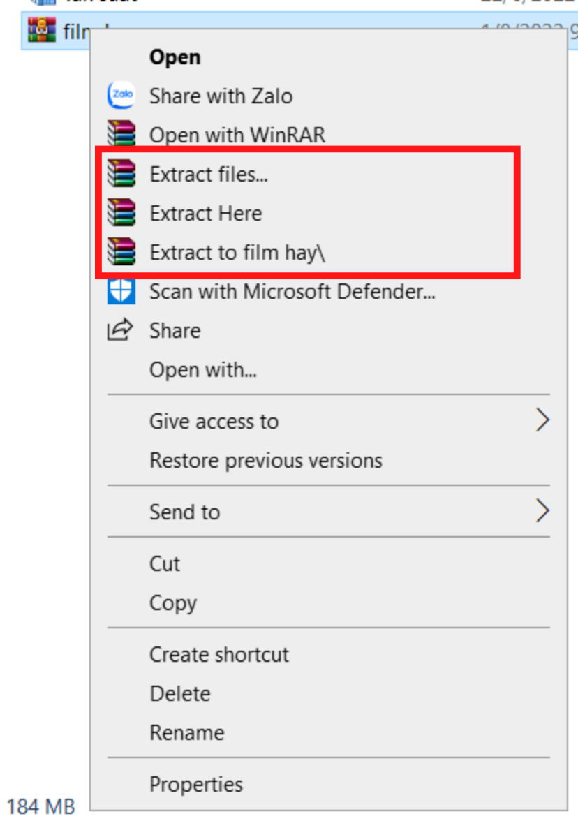The image size is (578, 821).
Task: Click WinRAR icon beside Extract files...
Action: coord(121,173)
